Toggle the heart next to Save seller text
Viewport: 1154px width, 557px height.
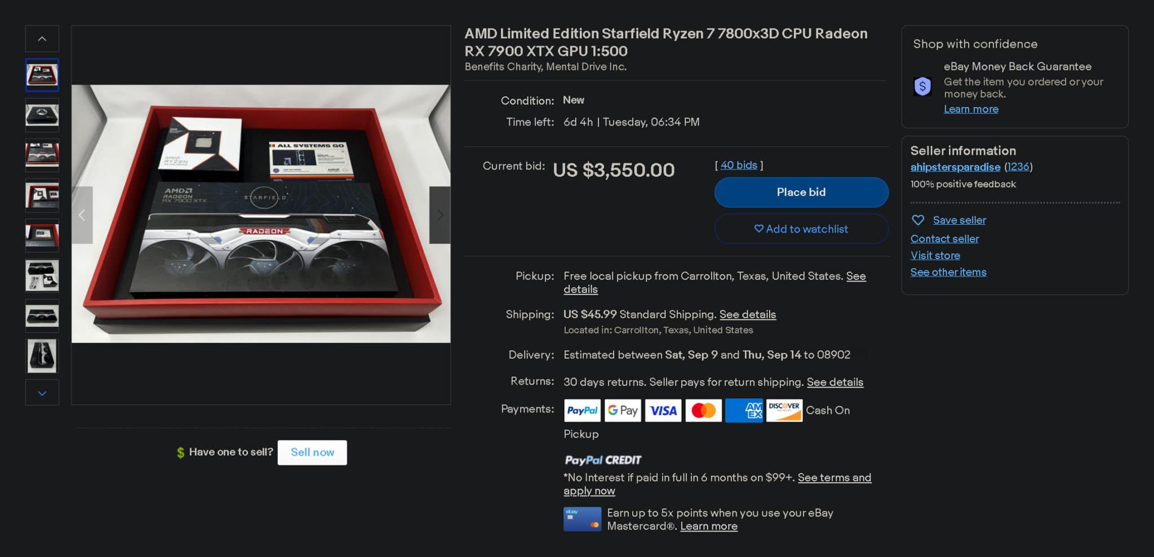(918, 220)
